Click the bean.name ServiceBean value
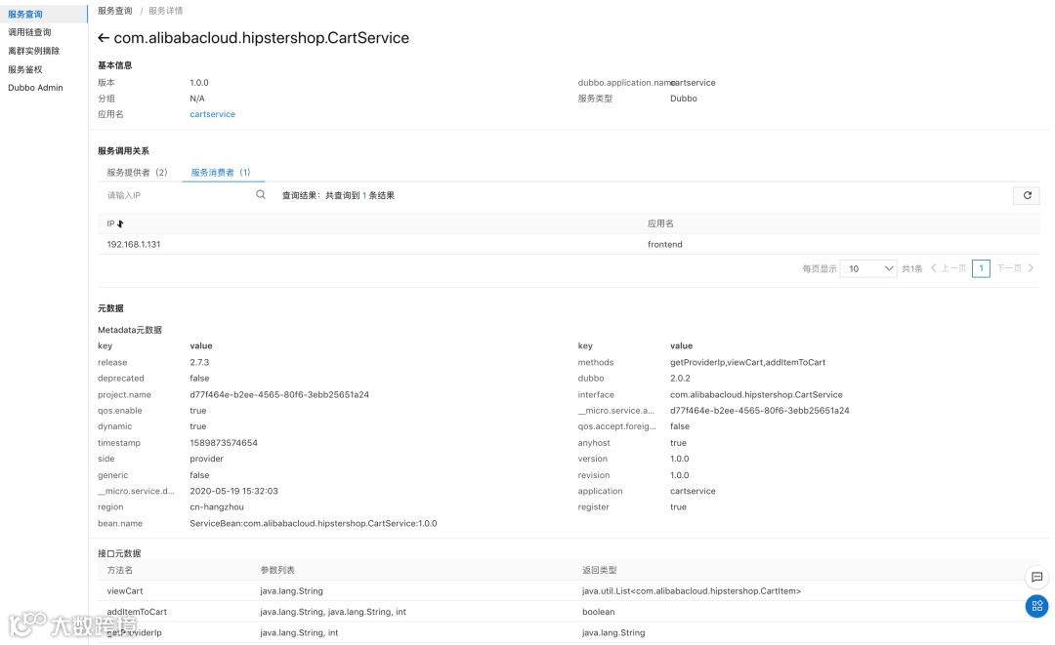 click(313, 523)
